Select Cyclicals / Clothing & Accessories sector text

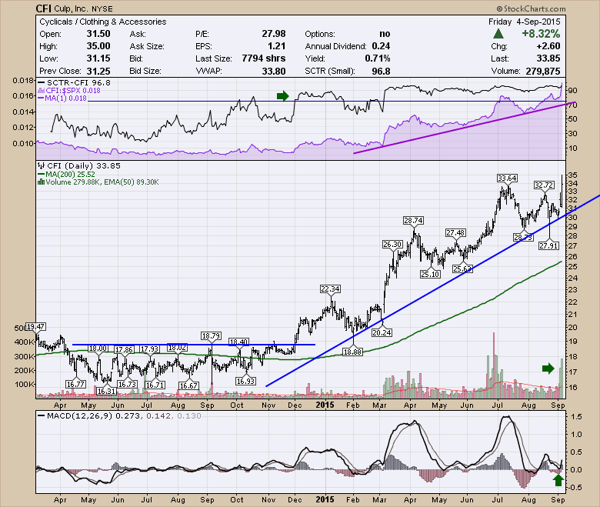(x=103, y=22)
